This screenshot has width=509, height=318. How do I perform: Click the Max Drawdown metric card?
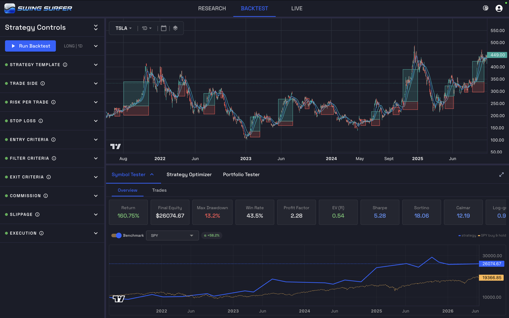pos(212,212)
